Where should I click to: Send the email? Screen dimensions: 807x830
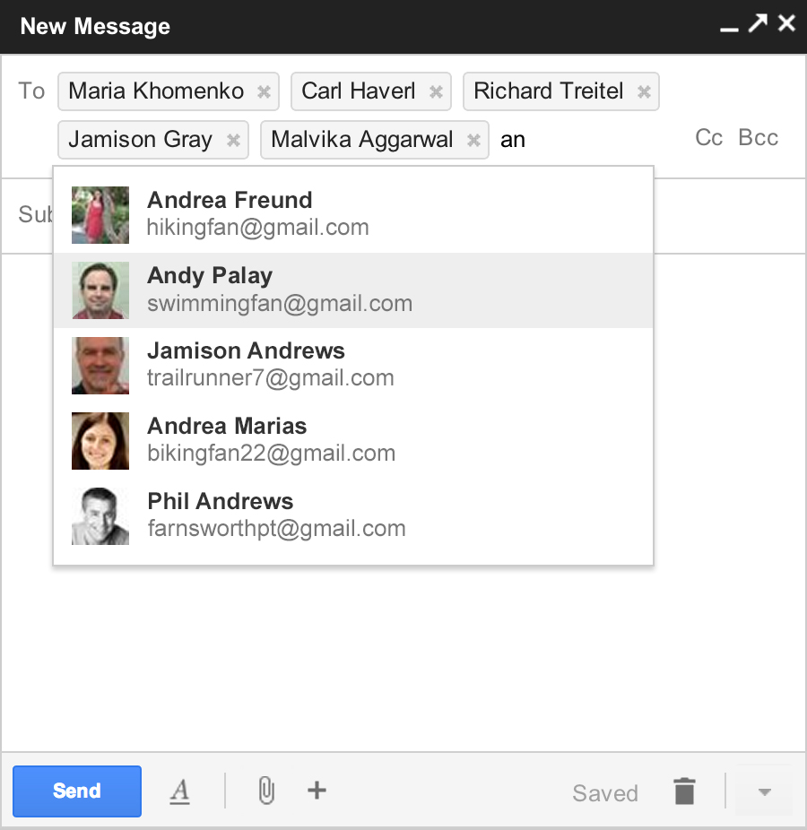pos(77,791)
